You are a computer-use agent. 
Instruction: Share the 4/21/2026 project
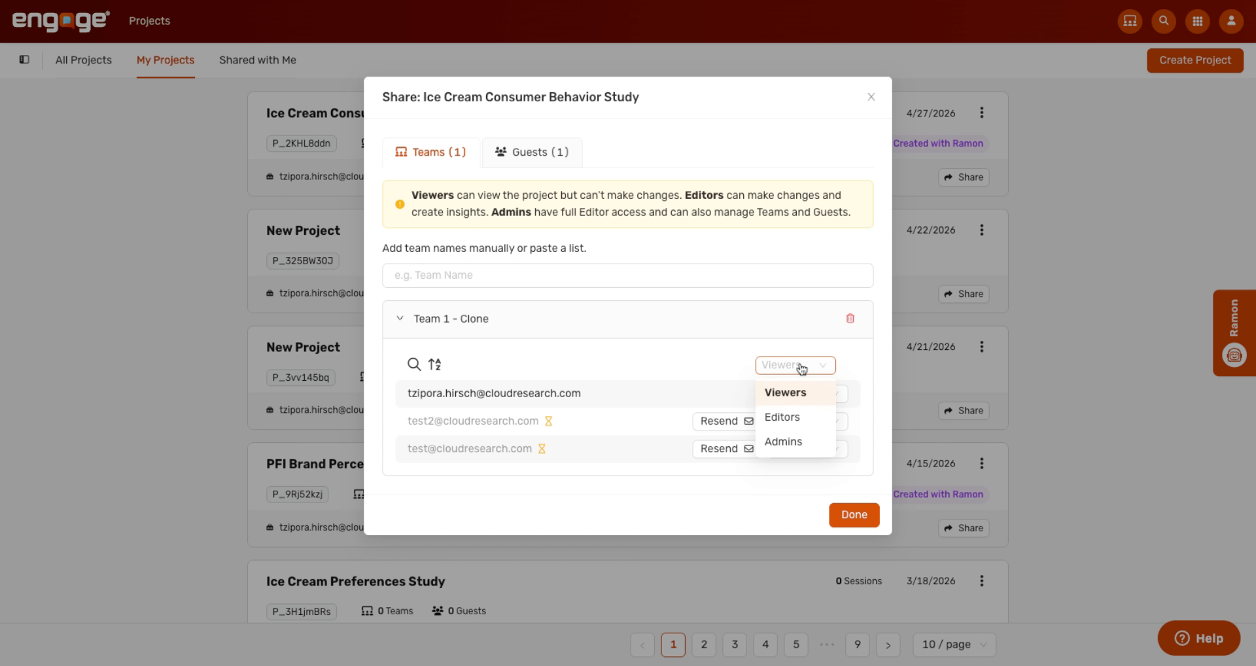tap(964, 411)
